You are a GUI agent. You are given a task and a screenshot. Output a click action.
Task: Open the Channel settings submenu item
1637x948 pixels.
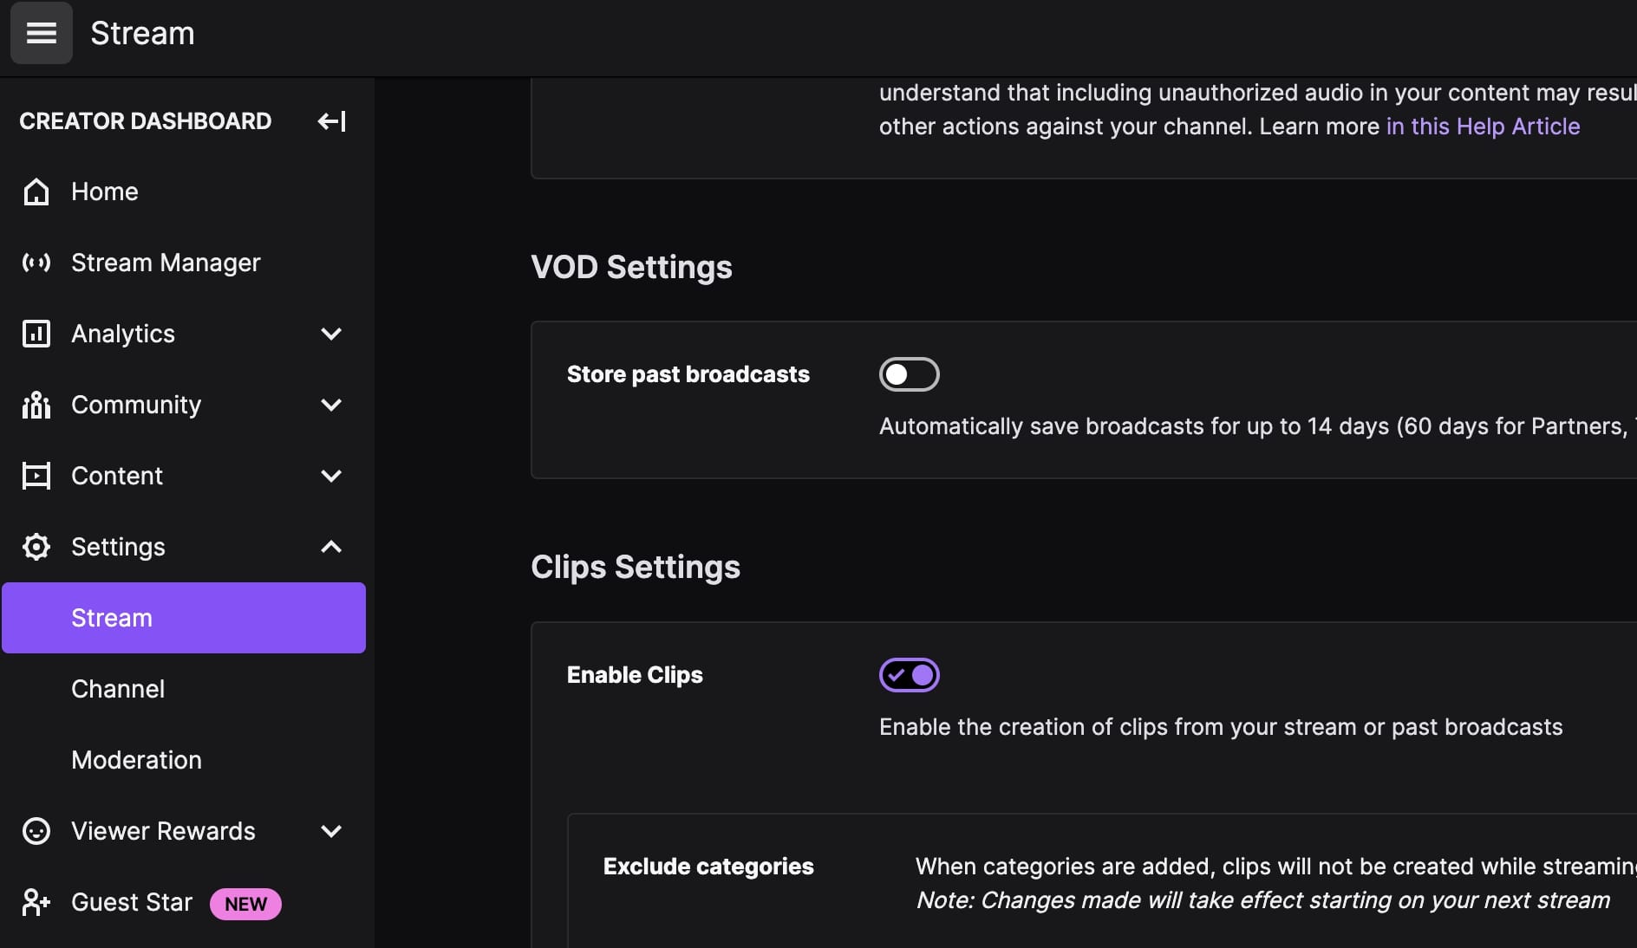pos(118,689)
